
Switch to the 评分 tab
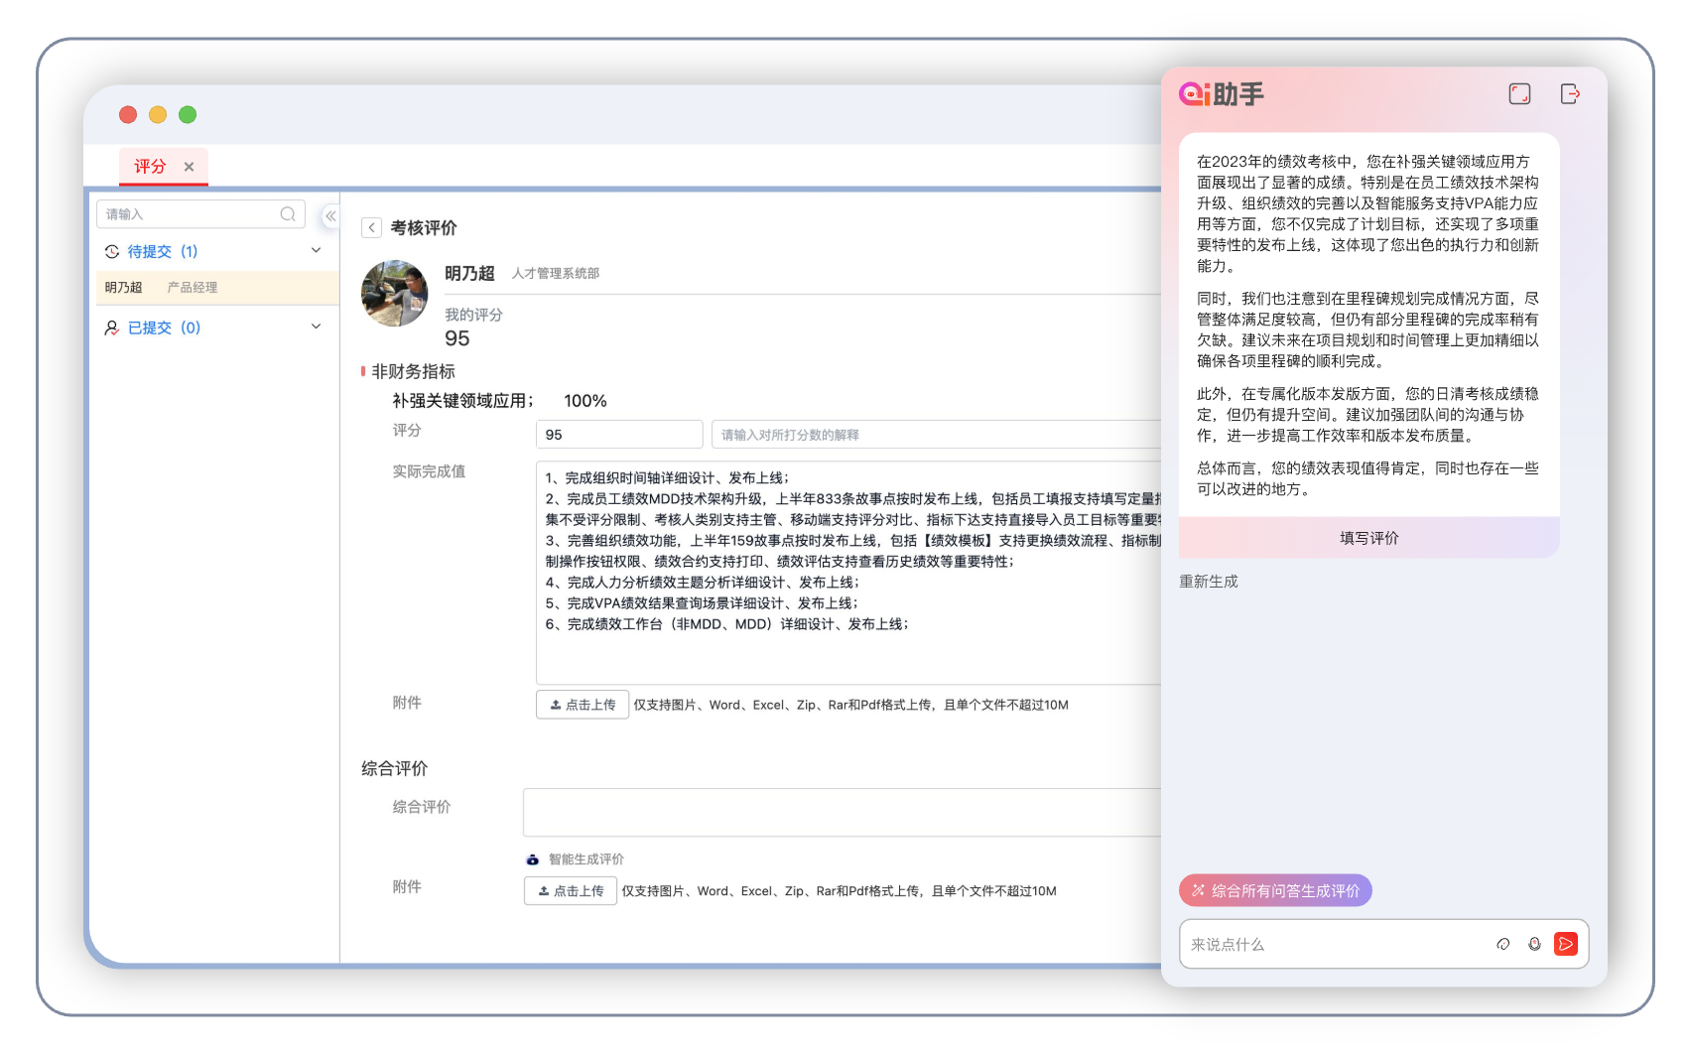[x=150, y=167]
